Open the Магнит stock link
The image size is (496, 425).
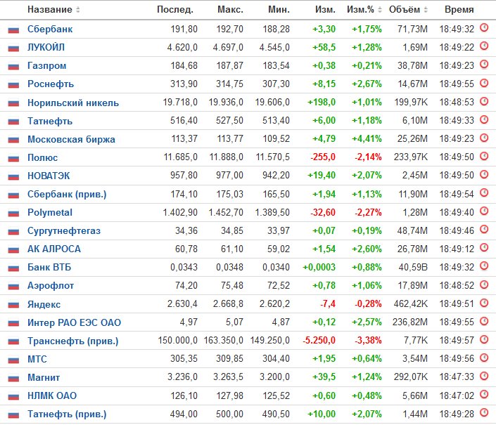click(x=44, y=377)
